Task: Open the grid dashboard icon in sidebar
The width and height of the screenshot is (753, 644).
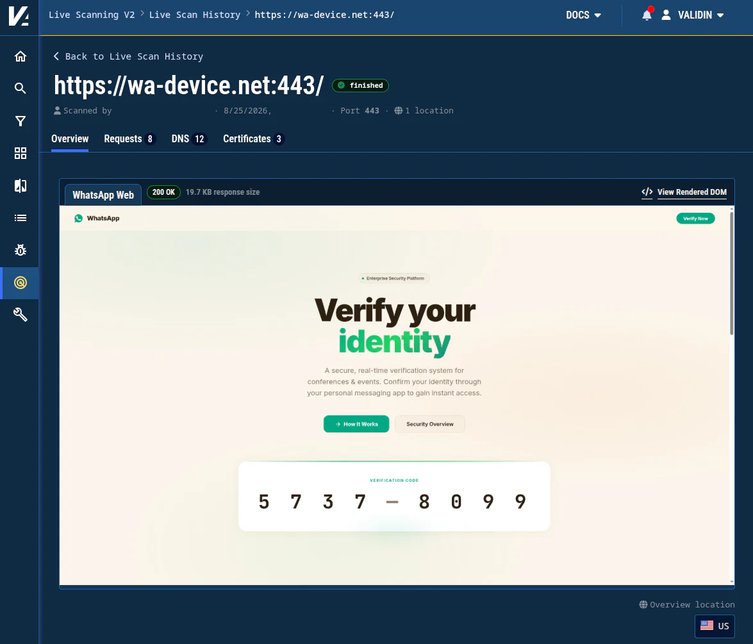Action: coord(20,153)
